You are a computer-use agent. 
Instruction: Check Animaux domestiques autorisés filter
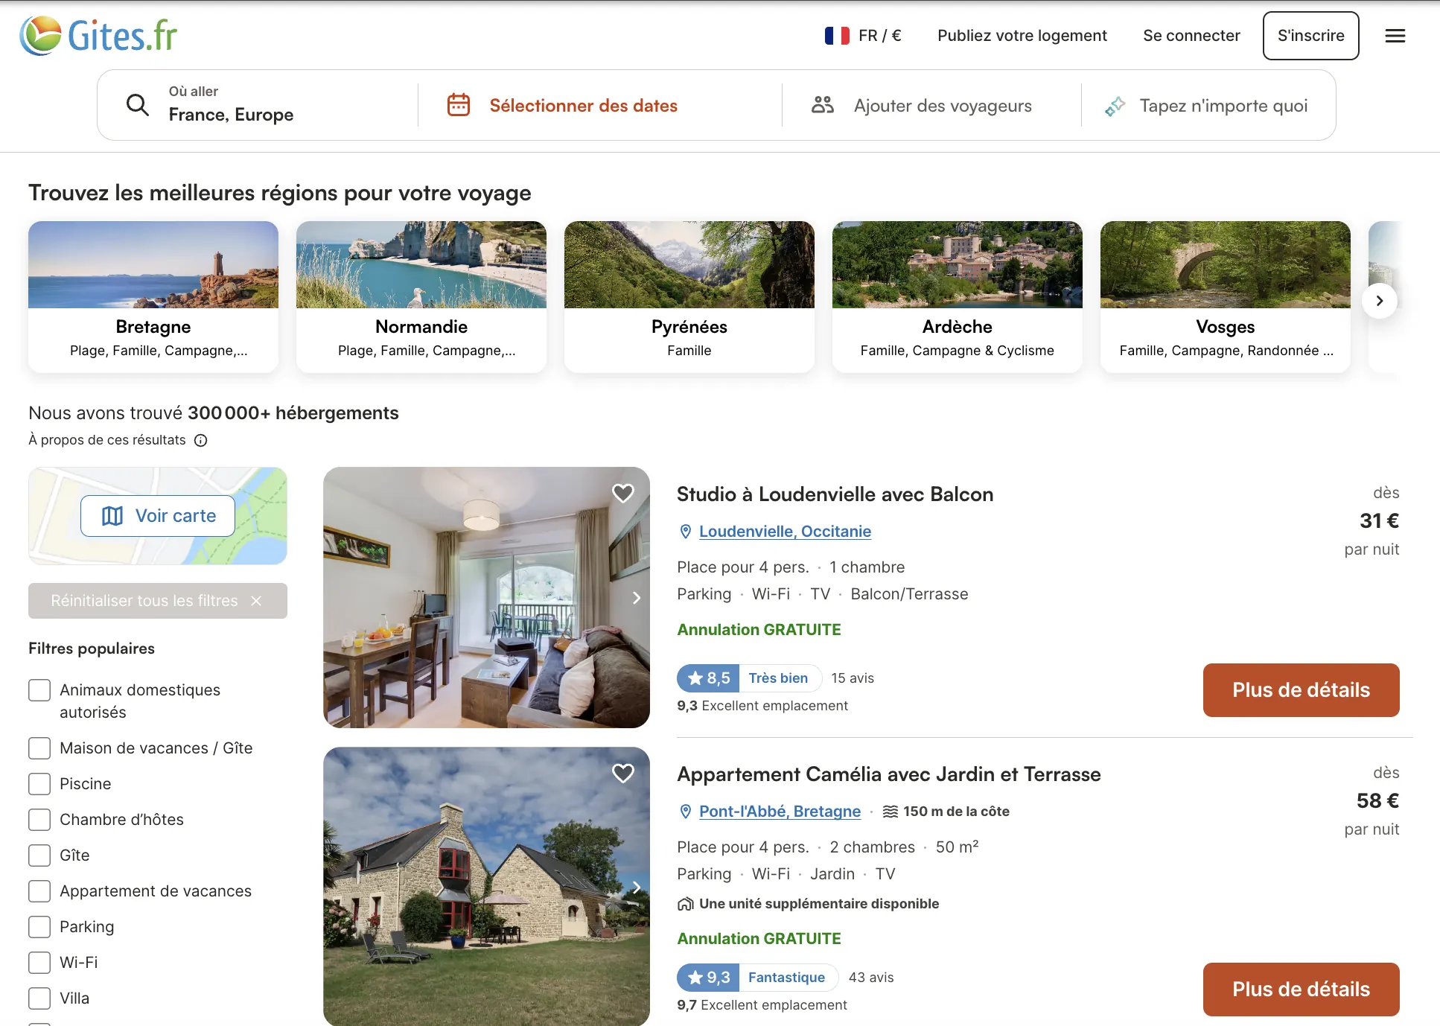pos(39,690)
